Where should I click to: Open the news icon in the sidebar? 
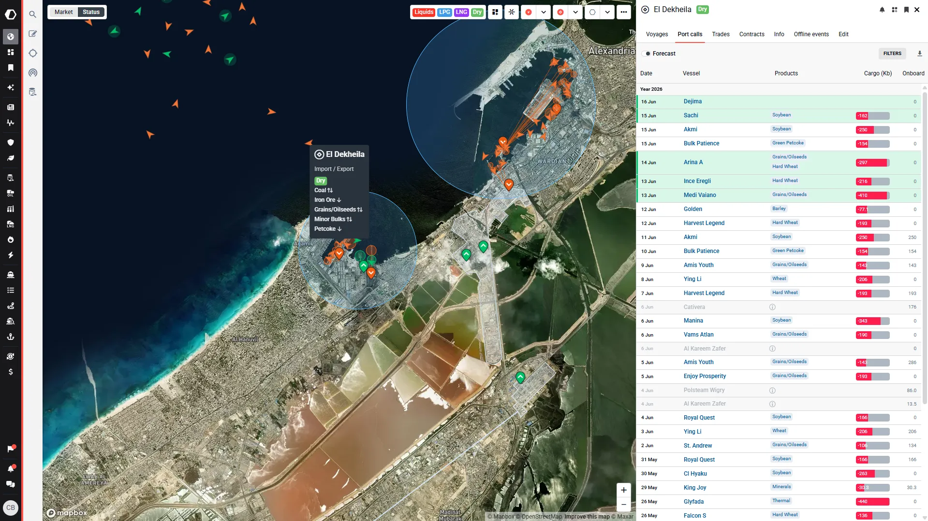click(x=11, y=107)
